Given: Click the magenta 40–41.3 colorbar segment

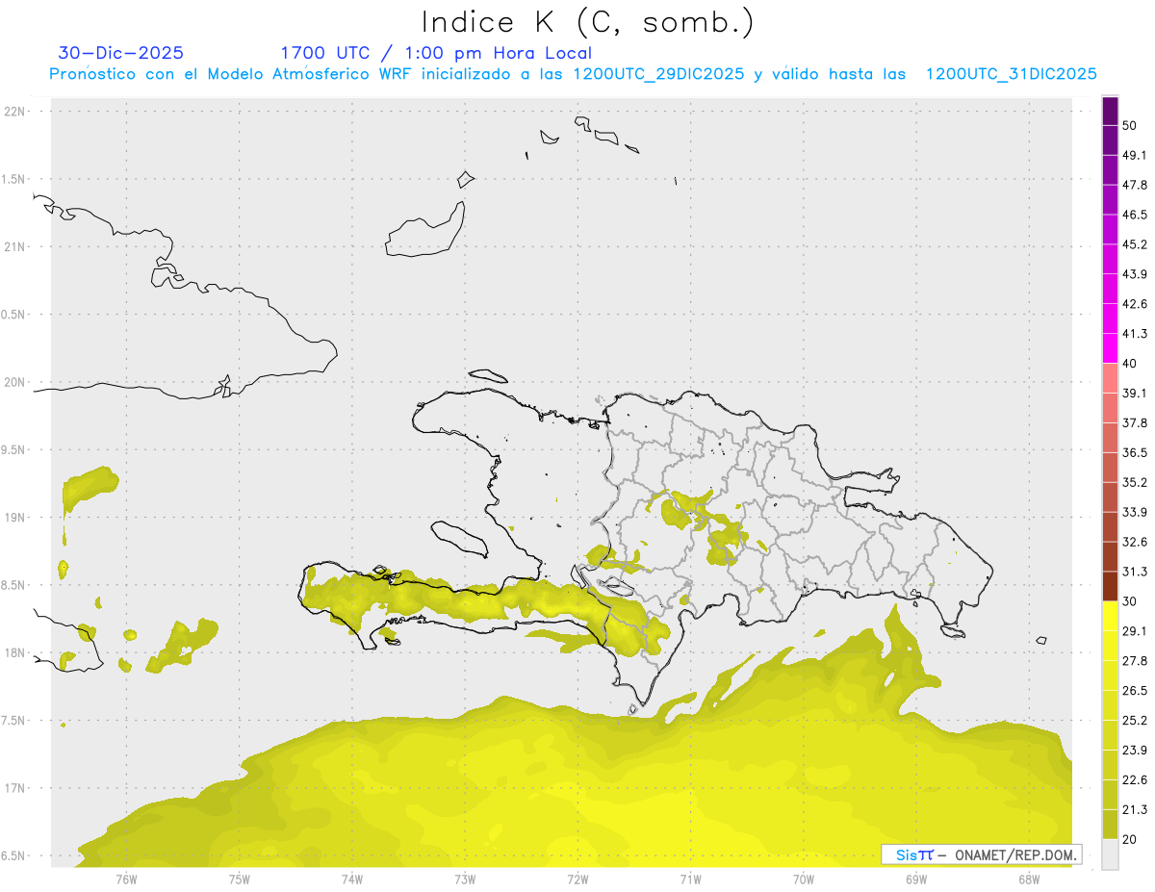Looking at the screenshot, I should click(x=1110, y=348).
